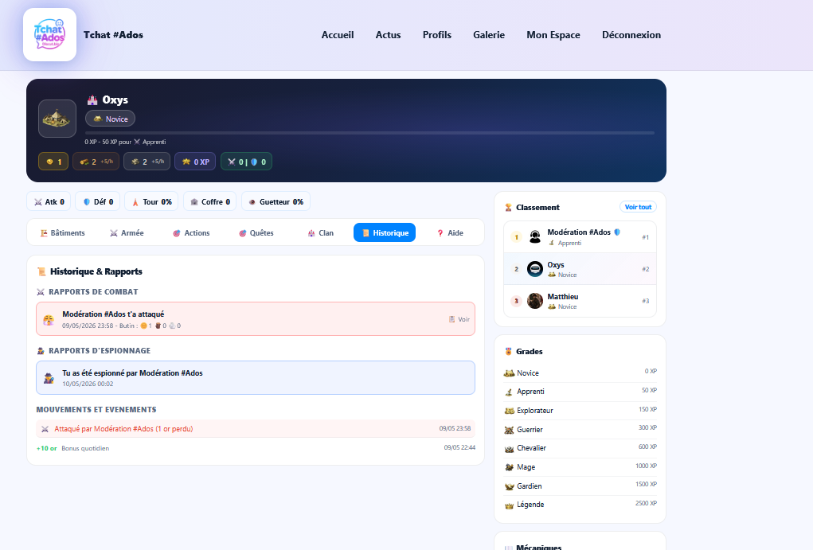Open the Galerie page
The height and width of the screenshot is (550, 813).
(x=489, y=35)
